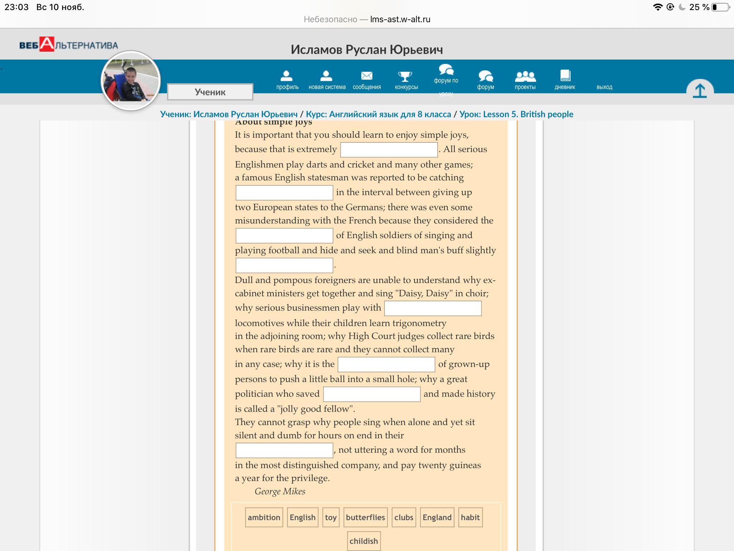The height and width of the screenshot is (551, 734).
Task: Open the профиль icon
Action: (286, 76)
